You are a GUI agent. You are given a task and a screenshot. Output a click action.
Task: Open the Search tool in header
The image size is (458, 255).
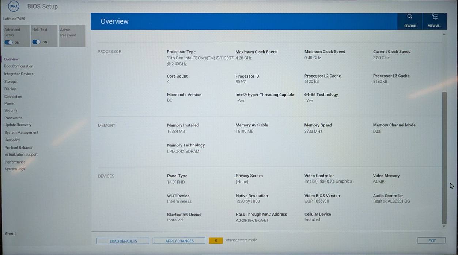(x=410, y=21)
